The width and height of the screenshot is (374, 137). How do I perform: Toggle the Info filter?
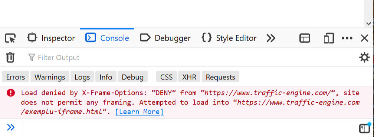click(x=106, y=77)
